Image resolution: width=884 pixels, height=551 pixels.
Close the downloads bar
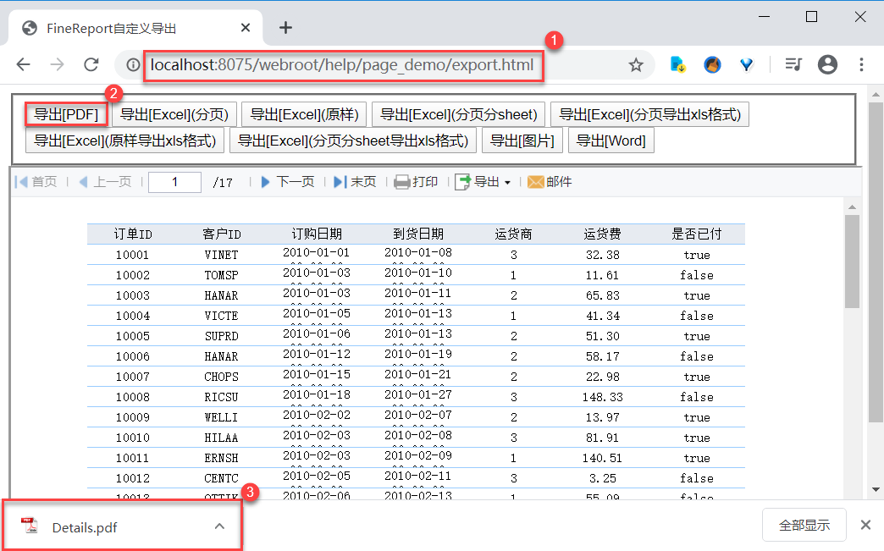click(x=865, y=525)
